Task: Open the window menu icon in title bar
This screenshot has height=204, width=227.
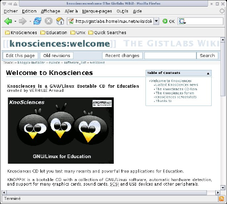Action: click(x=4, y=4)
